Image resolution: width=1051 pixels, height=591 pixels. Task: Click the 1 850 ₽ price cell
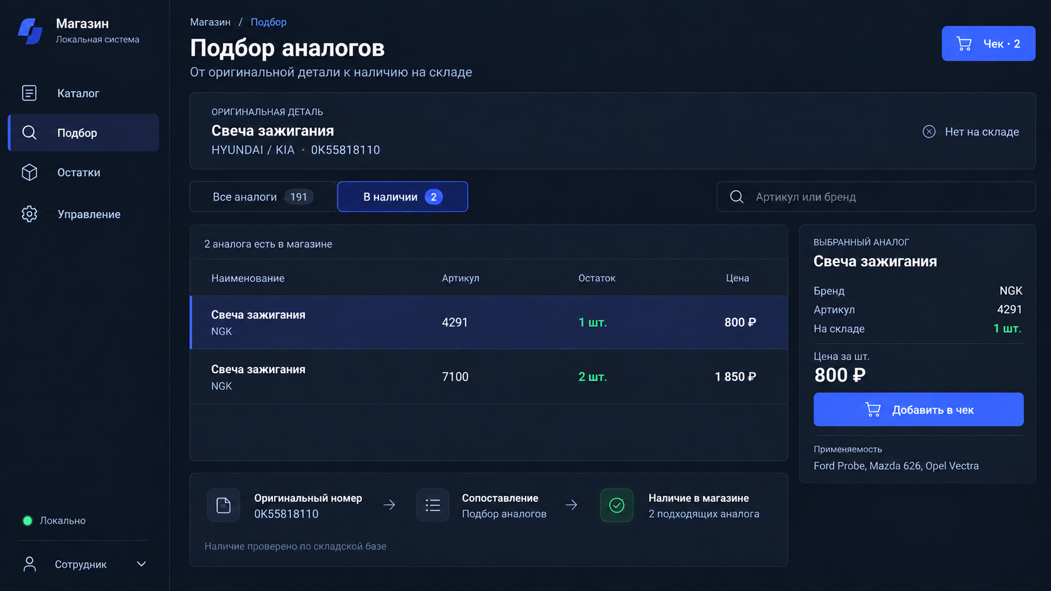(735, 377)
